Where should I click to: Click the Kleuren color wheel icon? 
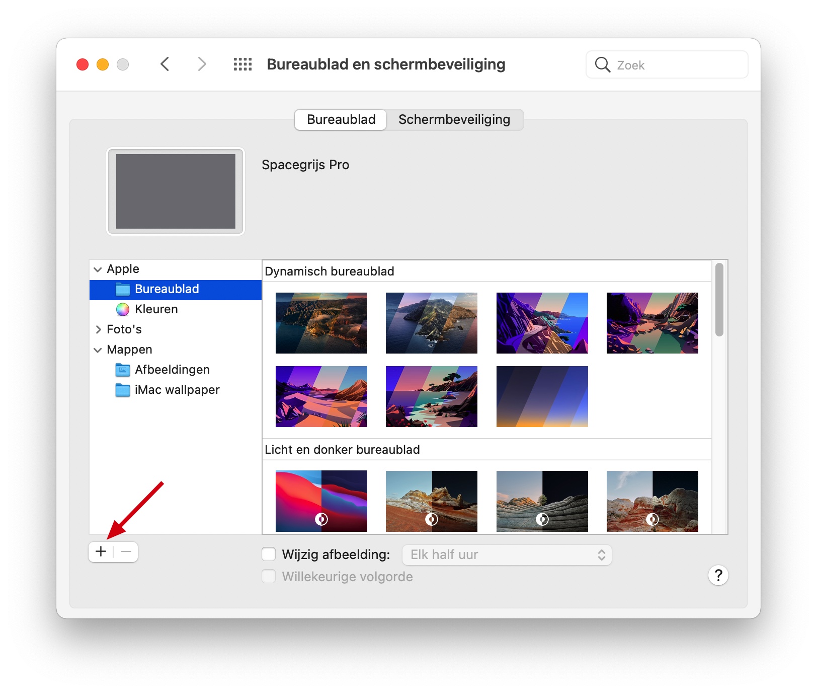click(123, 309)
